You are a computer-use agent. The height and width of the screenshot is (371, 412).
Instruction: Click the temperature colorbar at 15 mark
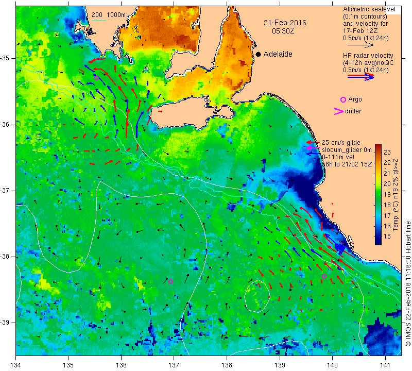[378, 236]
